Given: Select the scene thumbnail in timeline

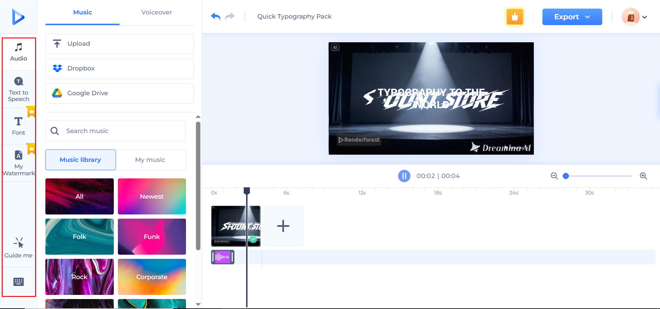Looking at the screenshot, I should point(236,226).
